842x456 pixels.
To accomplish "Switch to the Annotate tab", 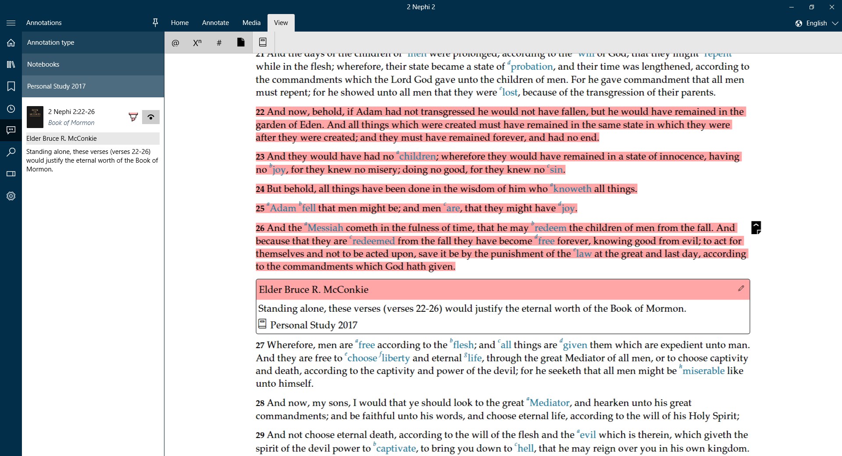I will pos(215,22).
